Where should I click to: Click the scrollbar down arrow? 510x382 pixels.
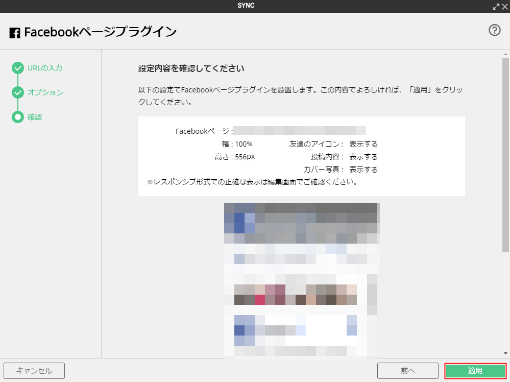(505, 353)
